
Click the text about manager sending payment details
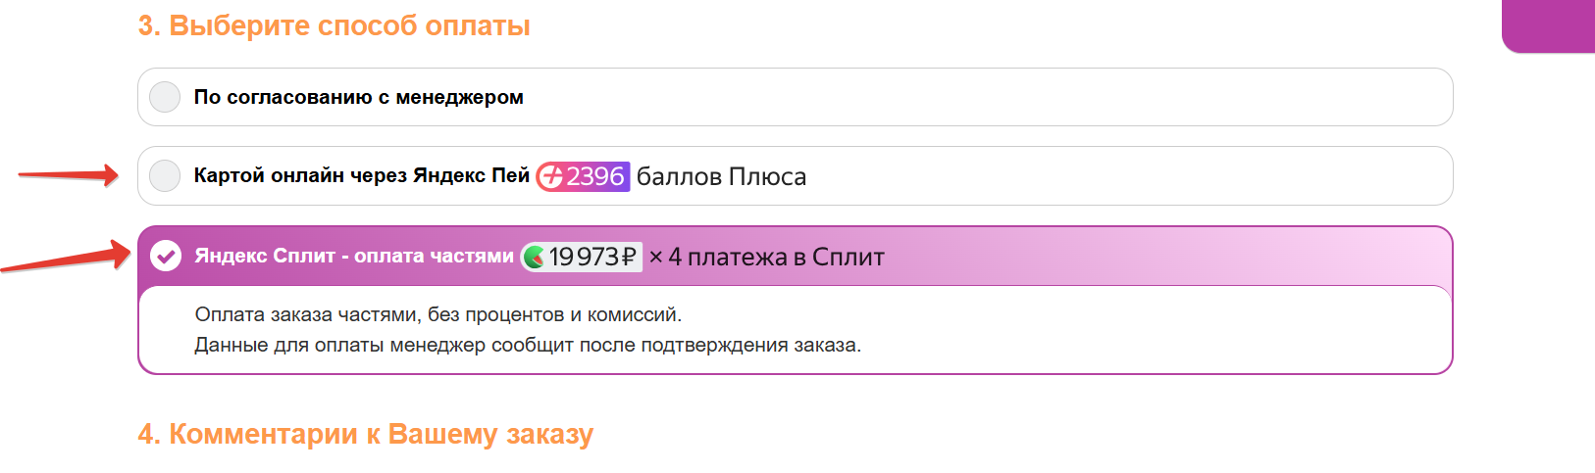click(527, 345)
